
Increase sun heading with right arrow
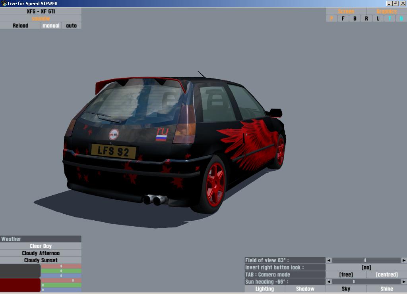(x=404, y=282)
